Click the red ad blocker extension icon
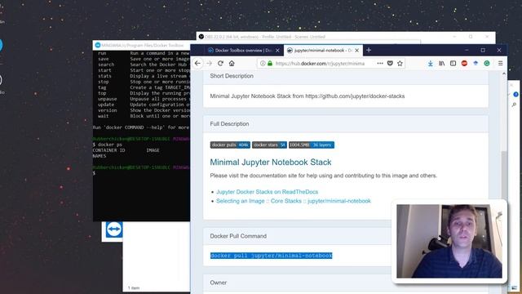Image resolution: width=522 pixels, height=294 pixels. [x=464, y=64]
